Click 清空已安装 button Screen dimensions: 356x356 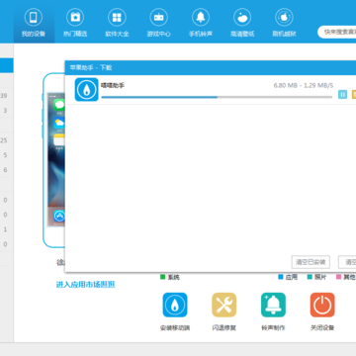pyautogui.click(x=311, y=262)
